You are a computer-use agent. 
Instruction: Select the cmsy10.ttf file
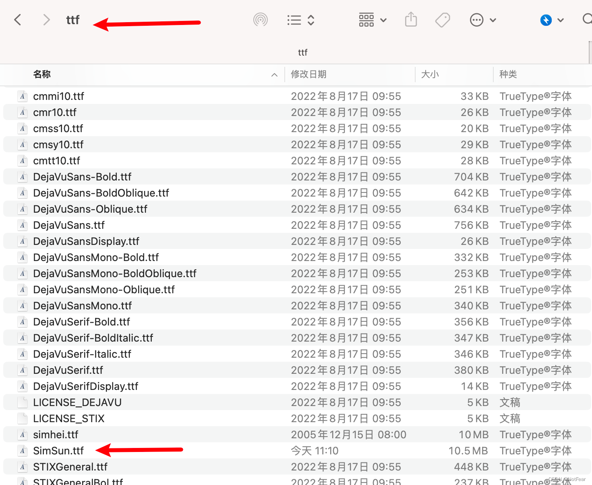click(x=297, y=145)
